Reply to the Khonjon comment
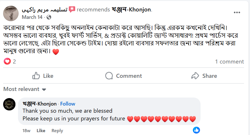Image resolution: width=250 pixels, height=135 pixels. [57, 130]
